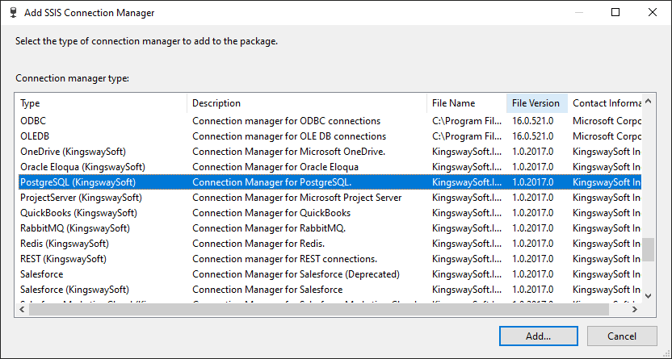This screenshot has width=672, height=359.
Task: Click file version 1.0.2017.0 in PostgreSQL row
Action: coord(533,182)
